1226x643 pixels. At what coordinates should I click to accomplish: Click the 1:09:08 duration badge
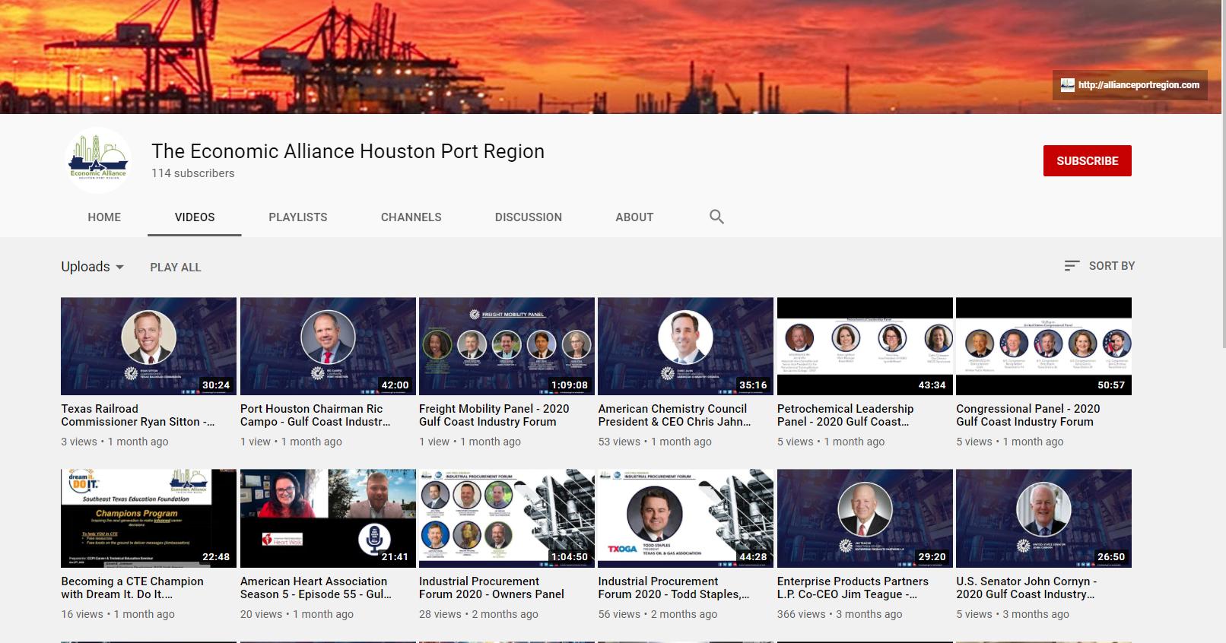click(570, 385)
